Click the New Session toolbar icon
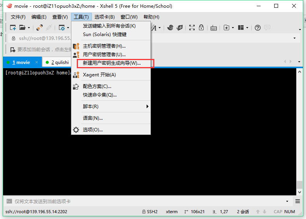 (13, 28)
